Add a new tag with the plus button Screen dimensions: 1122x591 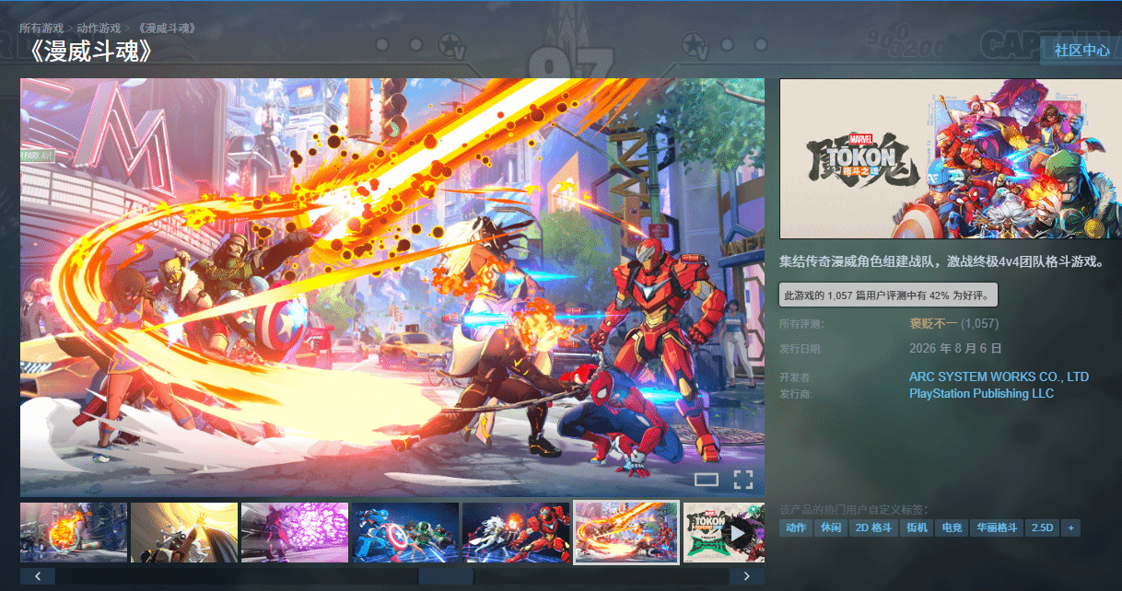[x=1070, y=528]
